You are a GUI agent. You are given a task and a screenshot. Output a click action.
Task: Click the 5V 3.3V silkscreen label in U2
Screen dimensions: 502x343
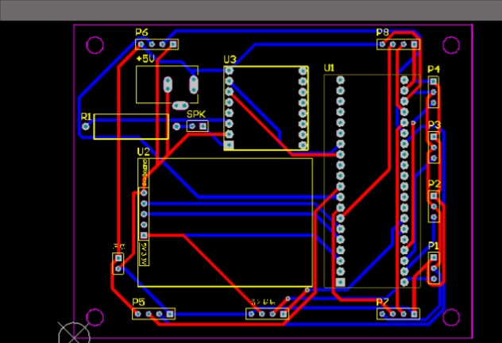pos(144,254)
